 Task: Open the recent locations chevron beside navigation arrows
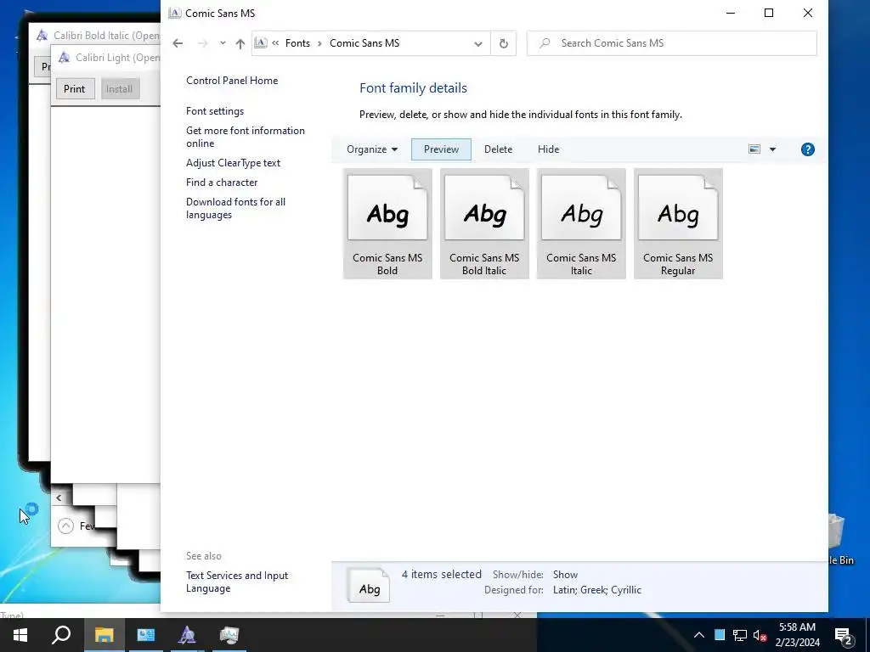pyautogui.click(x=223, y=43)
